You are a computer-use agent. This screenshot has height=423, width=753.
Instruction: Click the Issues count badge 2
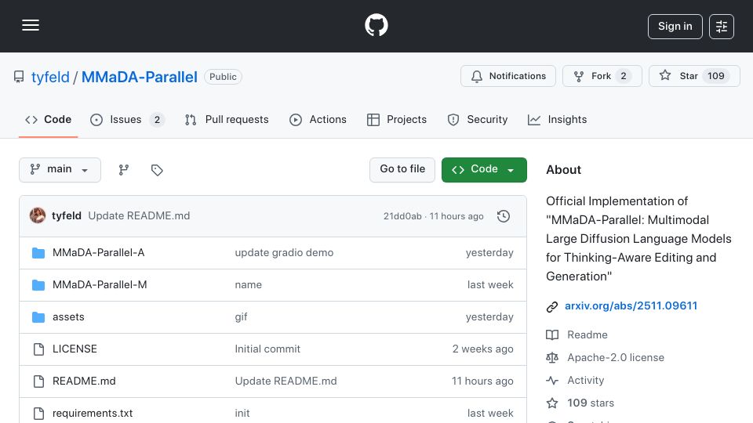point(157,120)
